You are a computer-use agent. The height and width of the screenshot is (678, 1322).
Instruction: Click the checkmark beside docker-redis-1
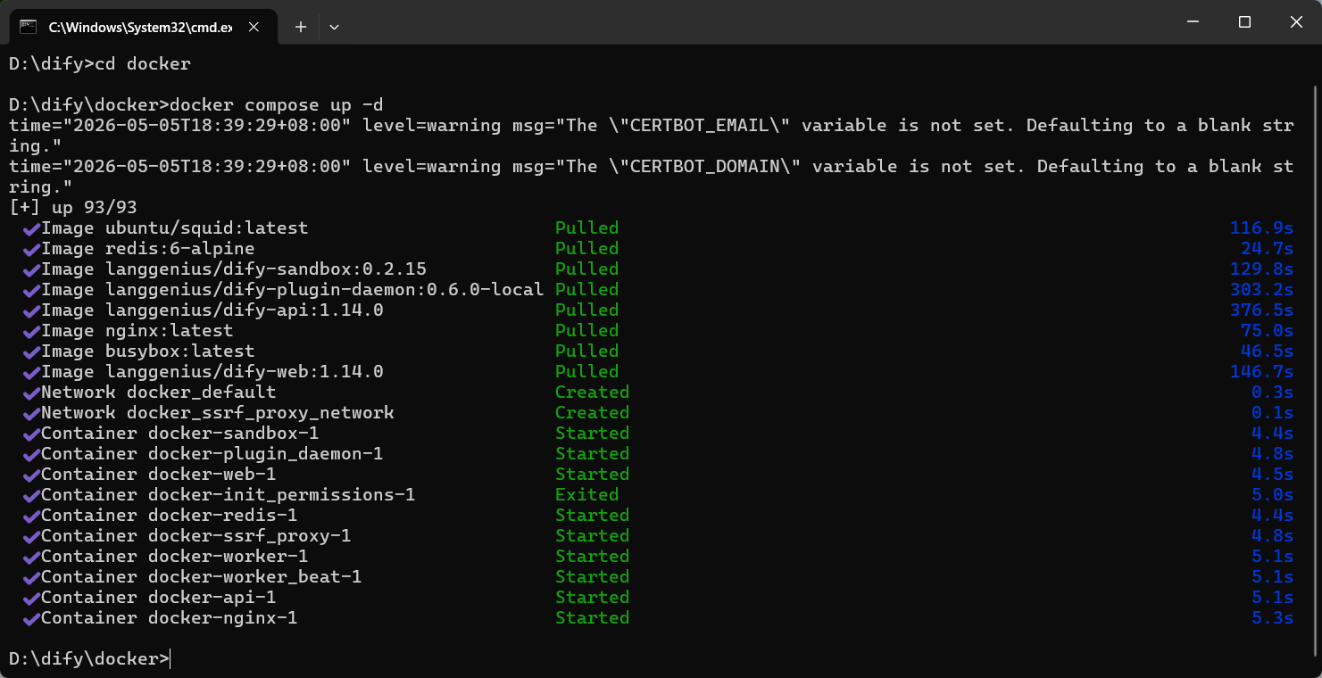tap(31, 517)
